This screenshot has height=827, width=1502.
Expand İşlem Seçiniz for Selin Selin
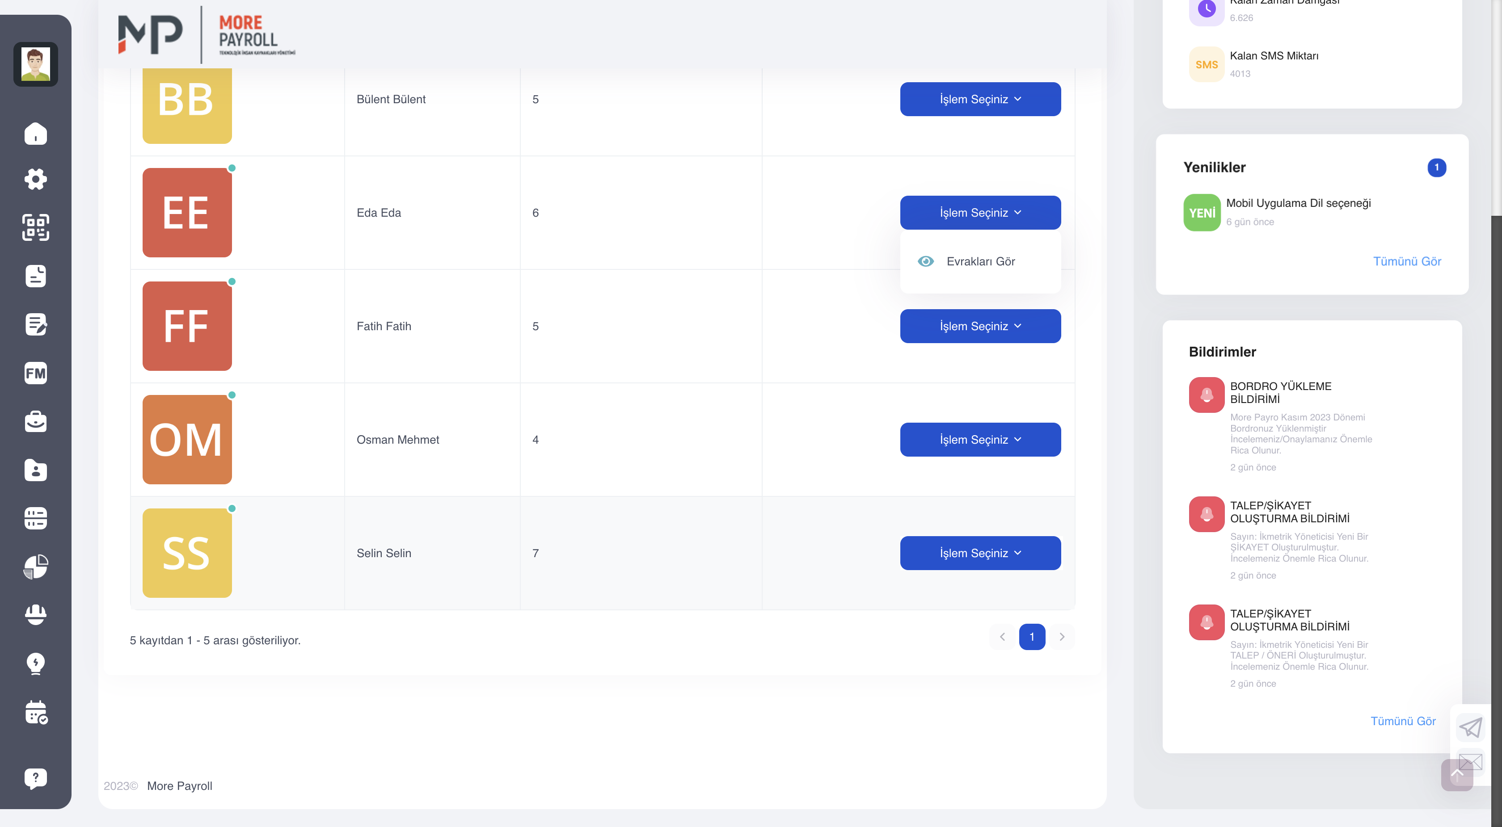pos(980,553)
